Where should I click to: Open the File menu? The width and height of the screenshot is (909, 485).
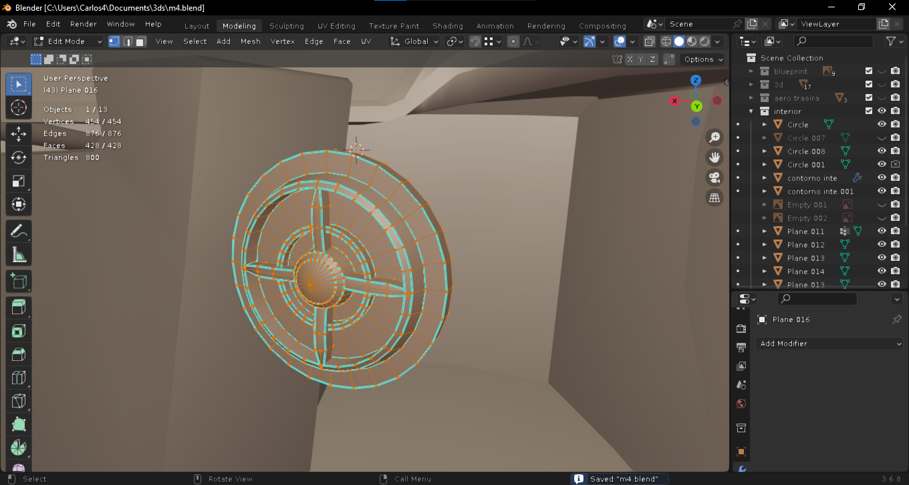[29, 24]
